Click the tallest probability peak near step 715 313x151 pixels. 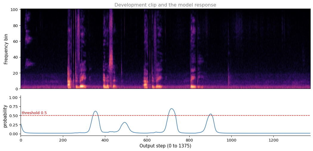tap(171, 108)
